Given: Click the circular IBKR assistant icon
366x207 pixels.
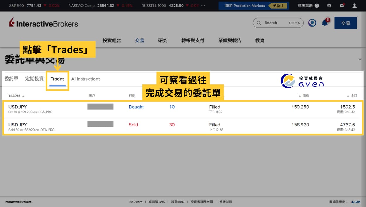Looking at the screenshot, I should tap(312, 23).
